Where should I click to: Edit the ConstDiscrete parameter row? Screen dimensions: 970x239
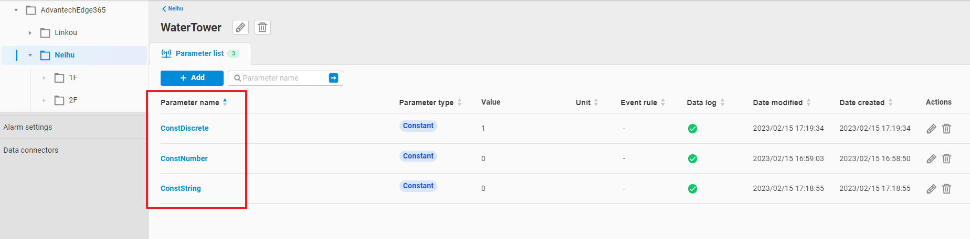pos(931,129)
